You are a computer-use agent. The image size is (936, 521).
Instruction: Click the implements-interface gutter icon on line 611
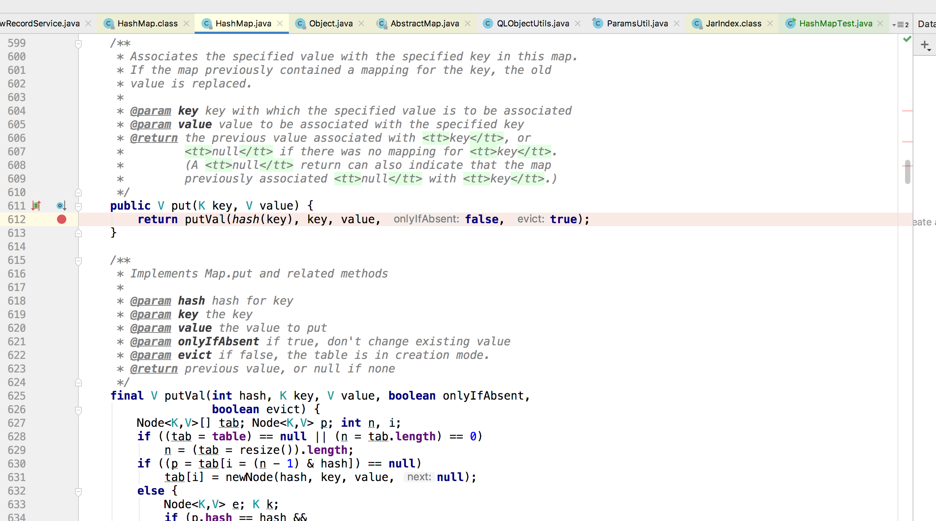(36, 206)
